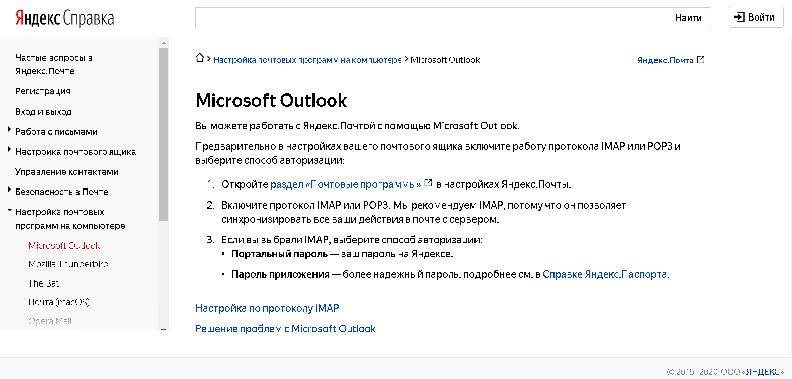Click the sidebar vertical scrollbar thumb

pos(163,134)
